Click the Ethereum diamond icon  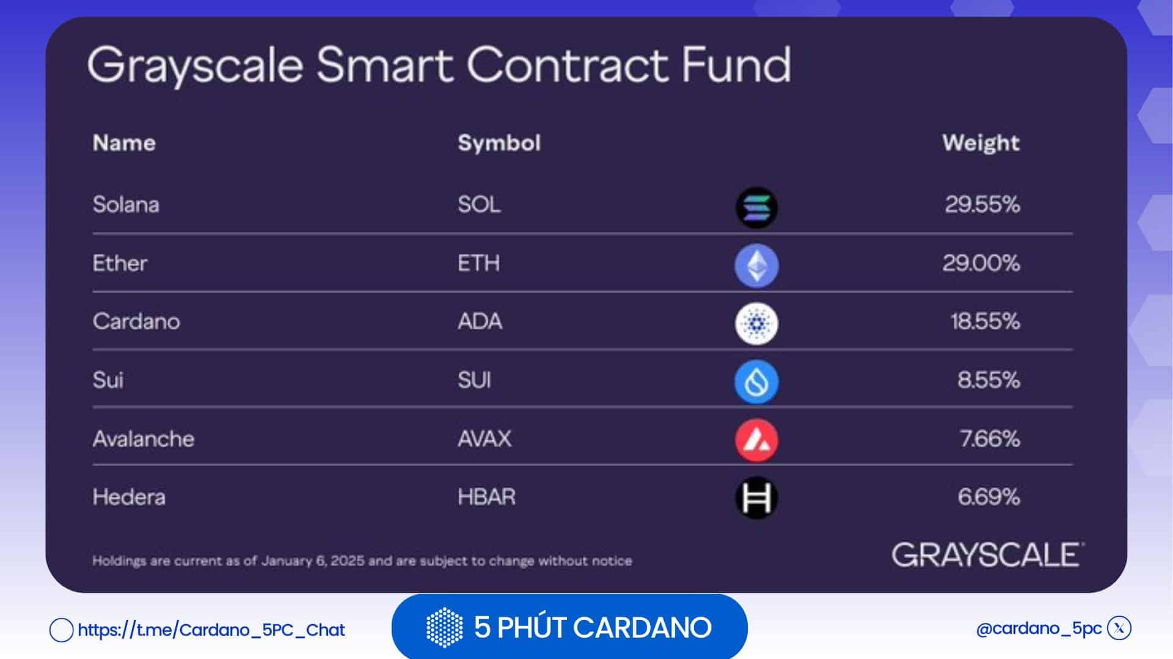(756, 265)
